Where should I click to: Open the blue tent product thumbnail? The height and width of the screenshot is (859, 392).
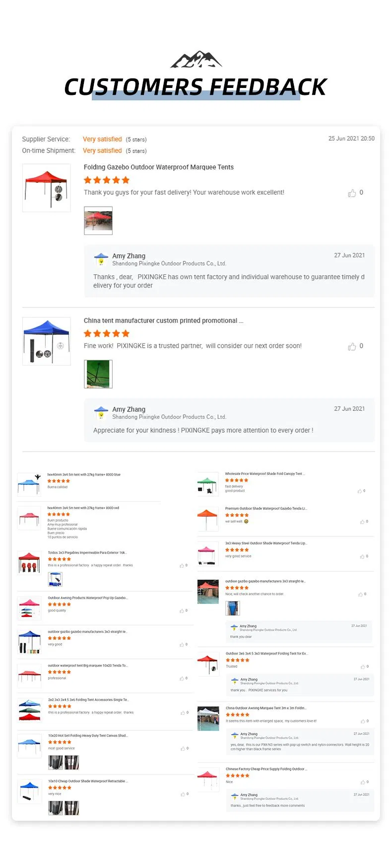point(46,341)
